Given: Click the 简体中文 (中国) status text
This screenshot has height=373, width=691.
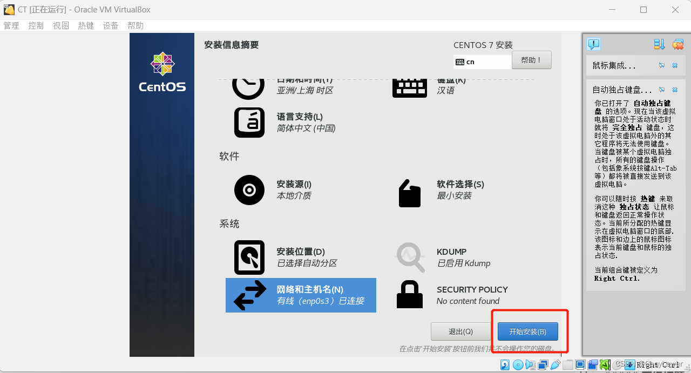Looking at the screenshot, I should tap(306, 128).
